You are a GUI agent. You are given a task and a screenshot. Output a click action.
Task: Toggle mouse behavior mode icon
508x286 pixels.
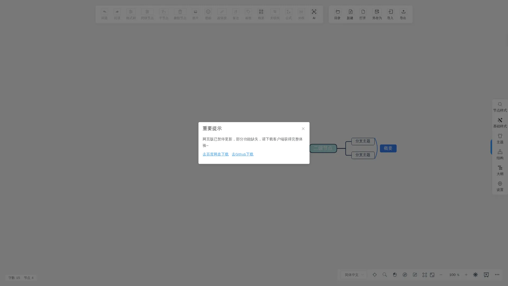coord(395,275)
